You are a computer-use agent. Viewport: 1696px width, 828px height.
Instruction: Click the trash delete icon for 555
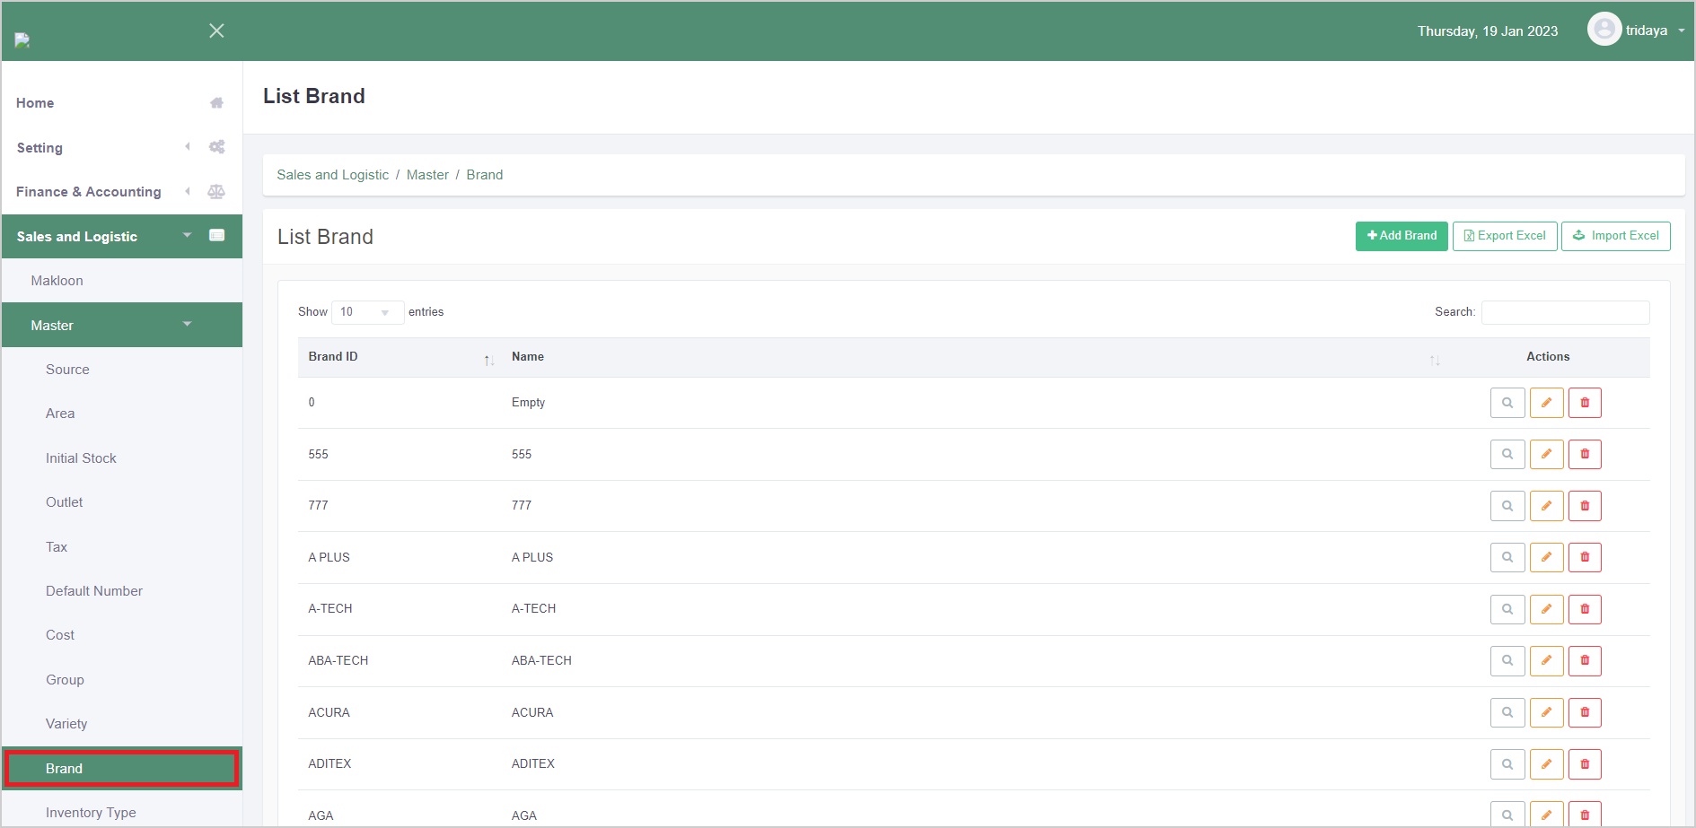coord(1585,454)
